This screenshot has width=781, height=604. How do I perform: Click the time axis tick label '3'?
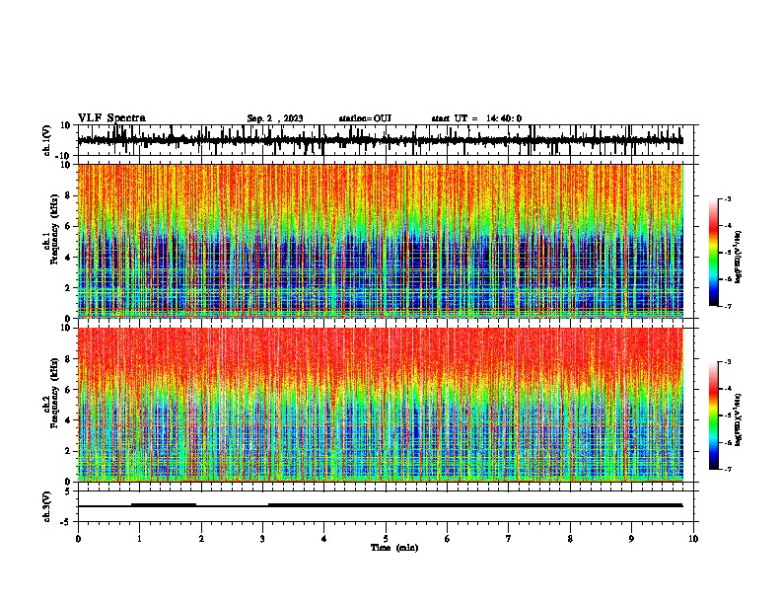pyautogui.click(x=262, y=539)
